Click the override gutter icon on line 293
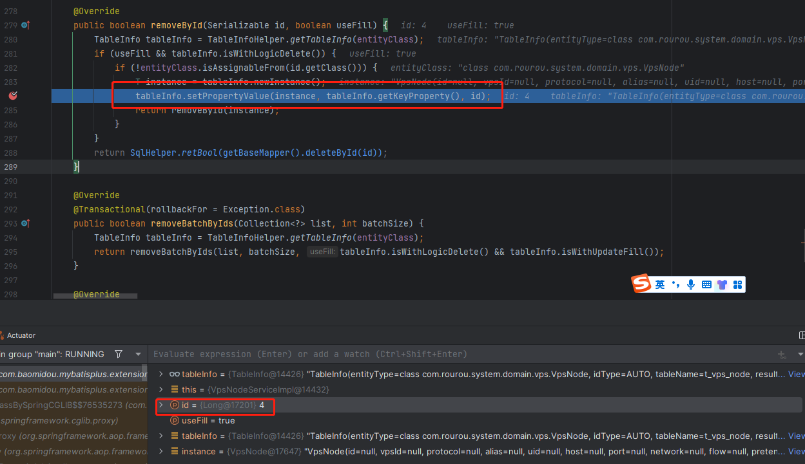The image size is (805, 464). [25, 223]
